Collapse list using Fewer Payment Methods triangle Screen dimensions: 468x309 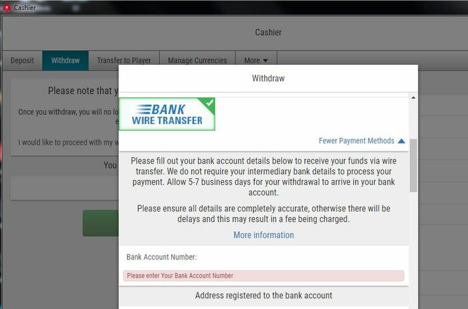tap(401, 141)
